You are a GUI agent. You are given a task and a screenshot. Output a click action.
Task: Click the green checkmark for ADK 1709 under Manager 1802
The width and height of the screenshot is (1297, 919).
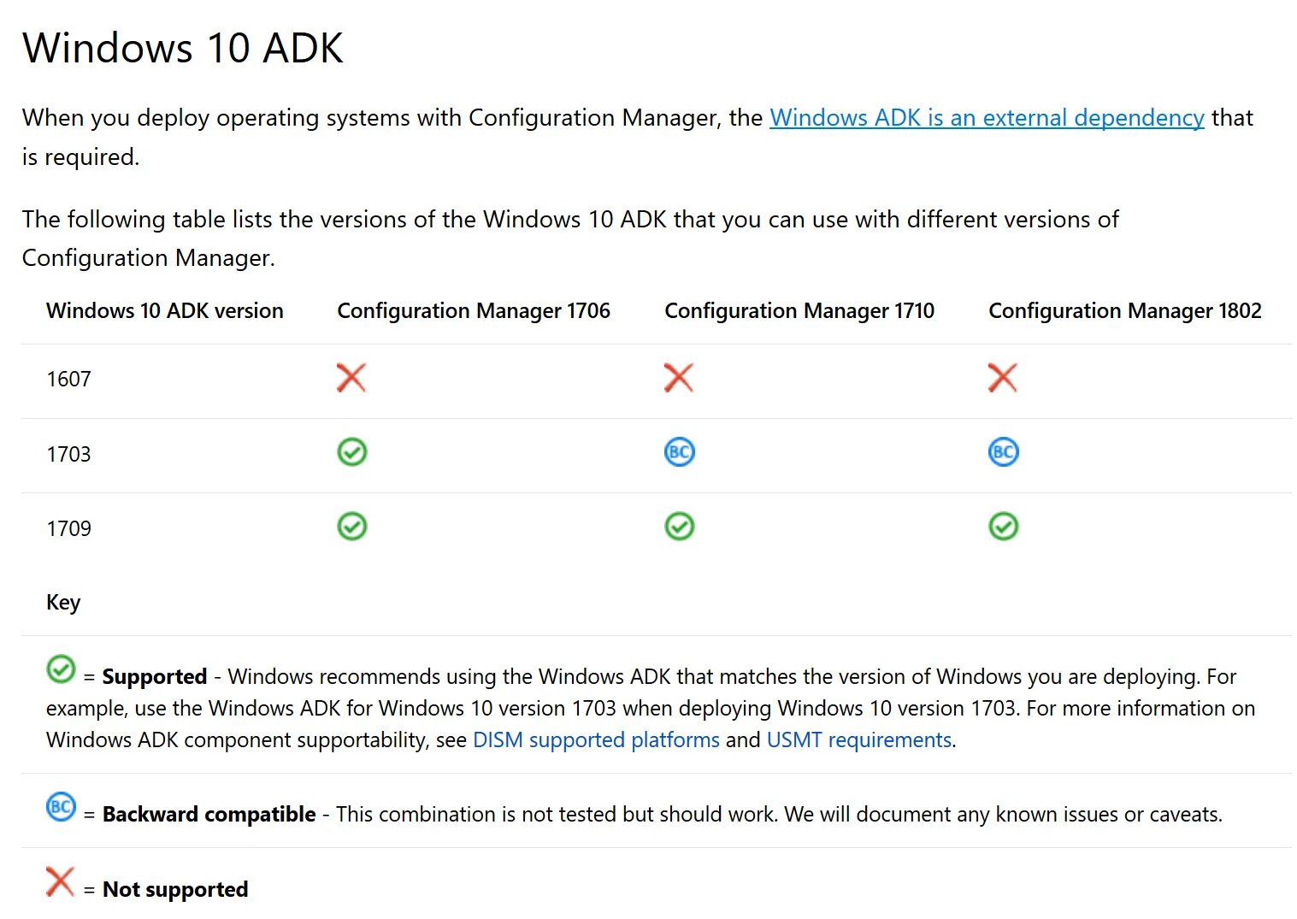(x=1003, y=526)
